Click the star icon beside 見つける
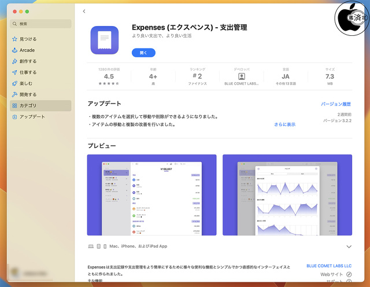 (x=14, y=39)
